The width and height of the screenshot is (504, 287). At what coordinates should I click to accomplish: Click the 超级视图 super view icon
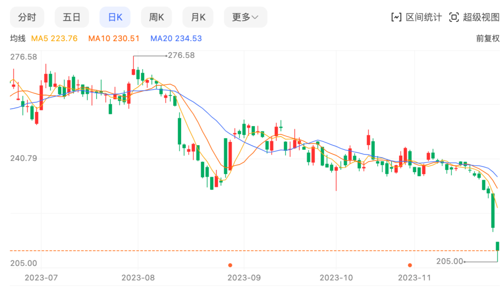coord(454,17)
